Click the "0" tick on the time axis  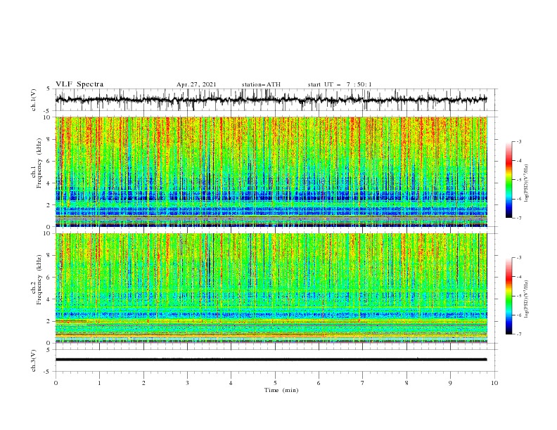(56, 383)
